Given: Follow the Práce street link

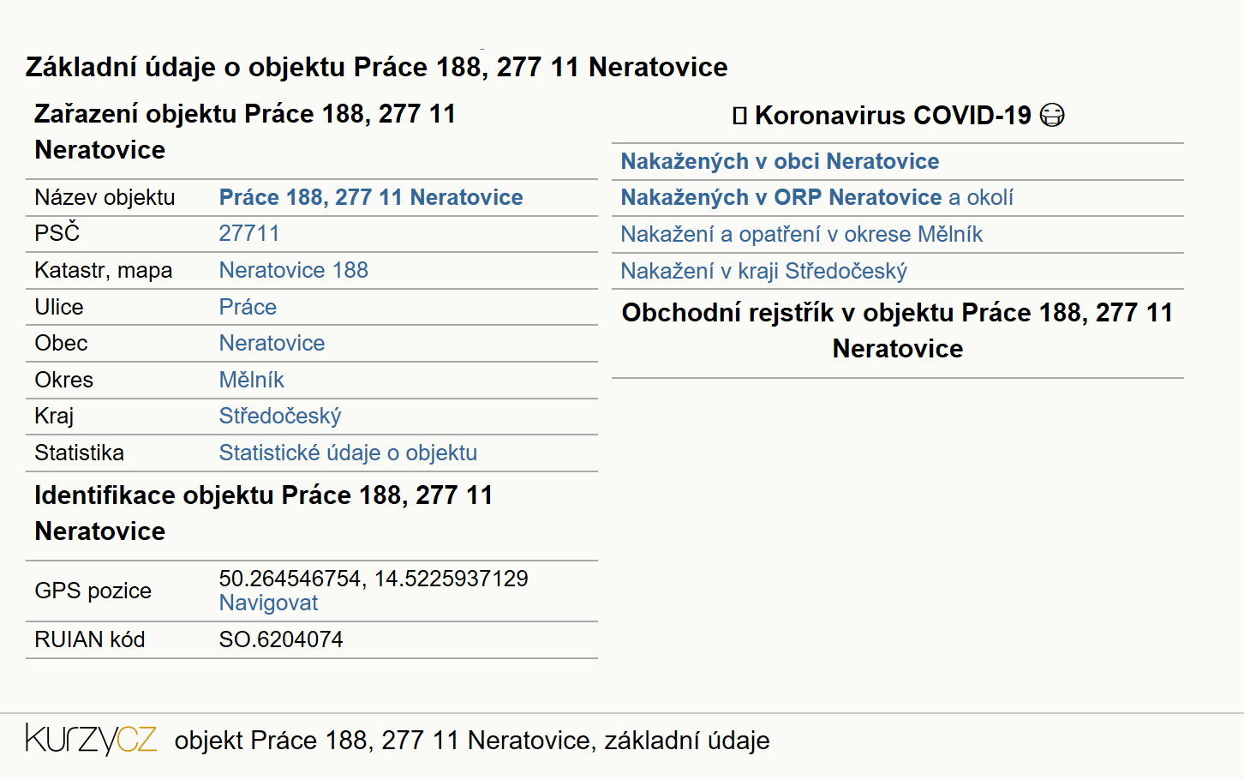Looking at the screenshot, I should tap(248, 307).
